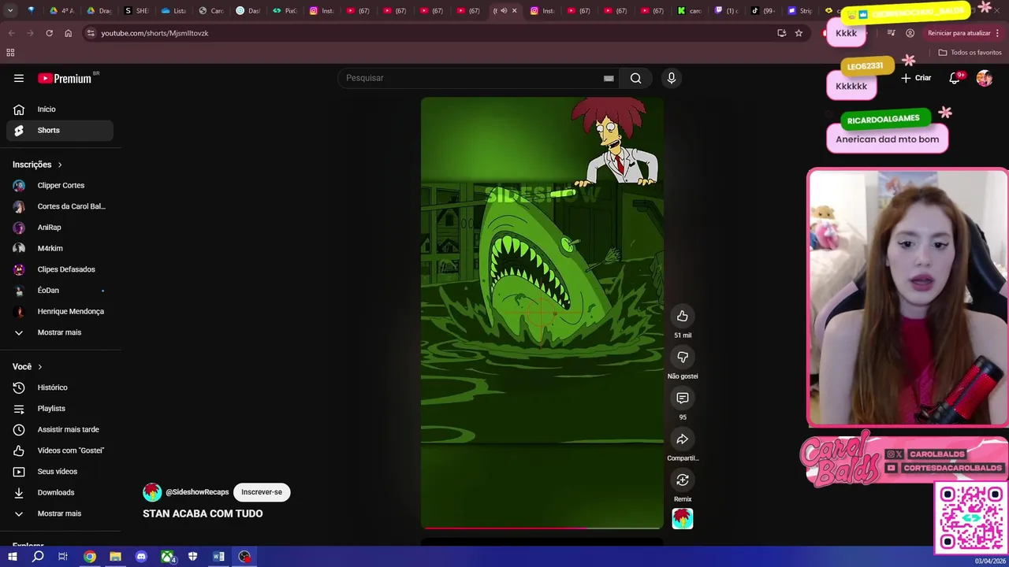Click the SideshowRecaps channel avatar
This screenshot has height=567, width=1009.
click(152, 492)
